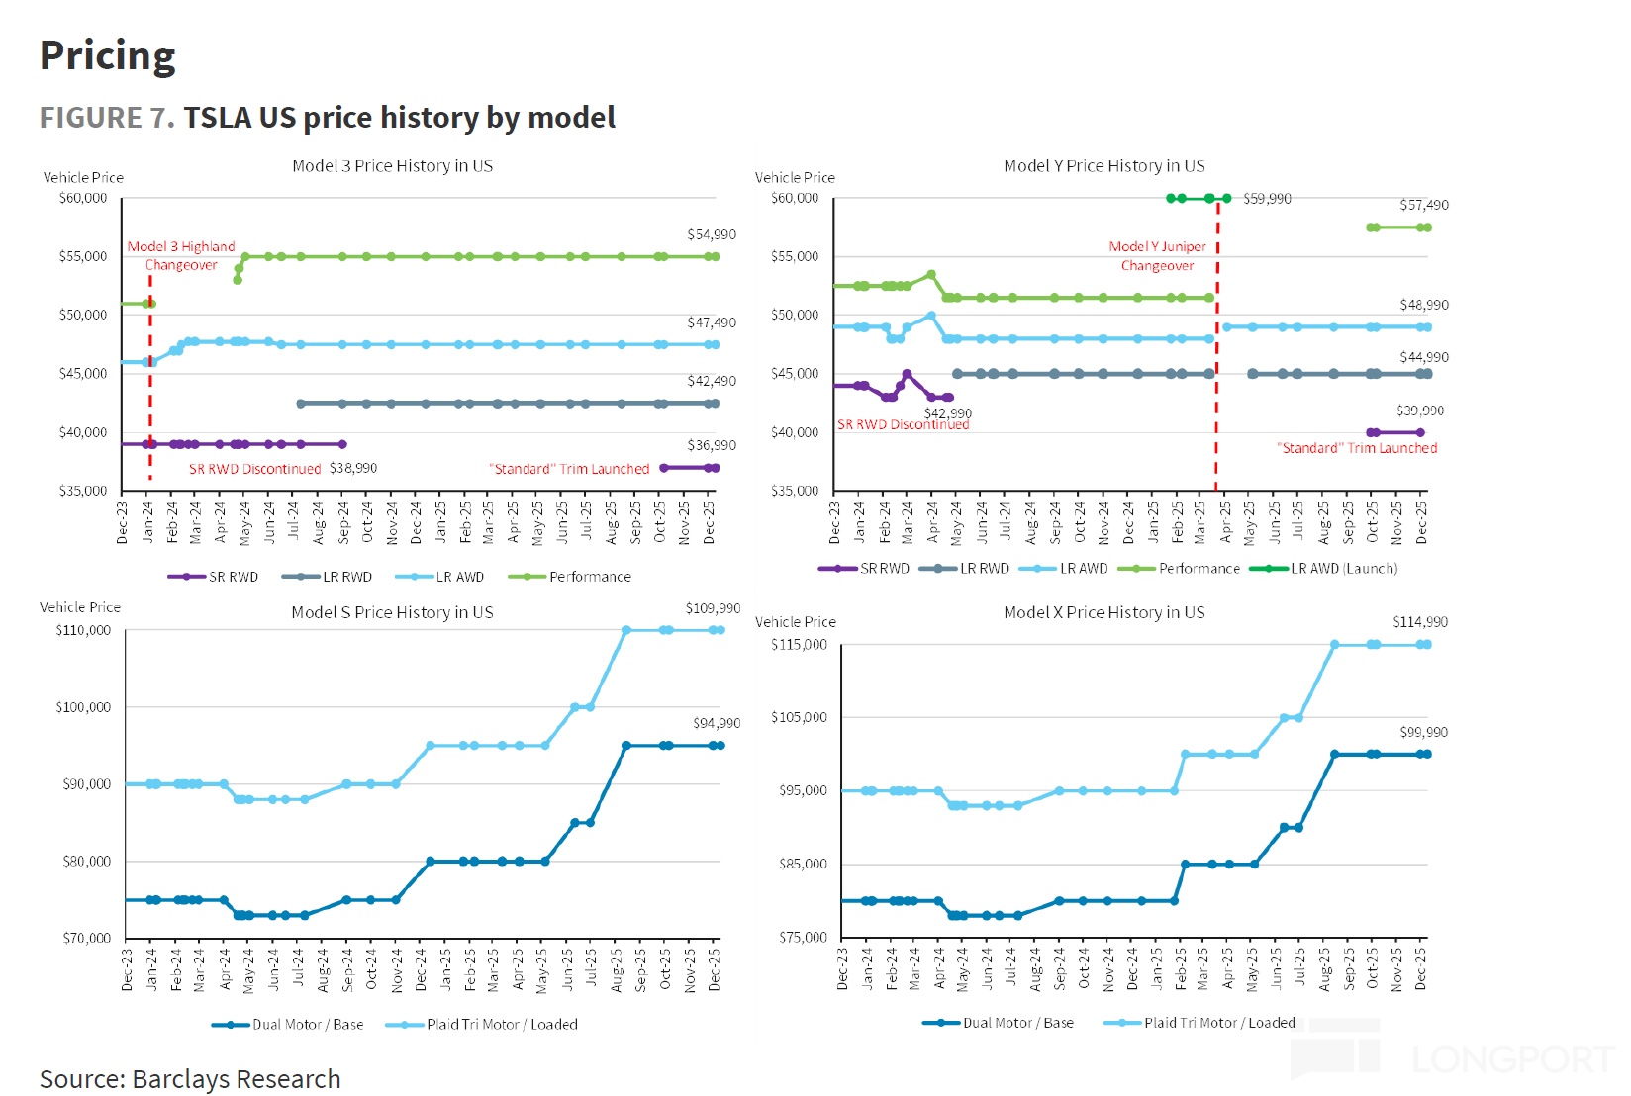
Task: Select "Model Y Price History in US" title
Action: click(x=1103, y=166)
